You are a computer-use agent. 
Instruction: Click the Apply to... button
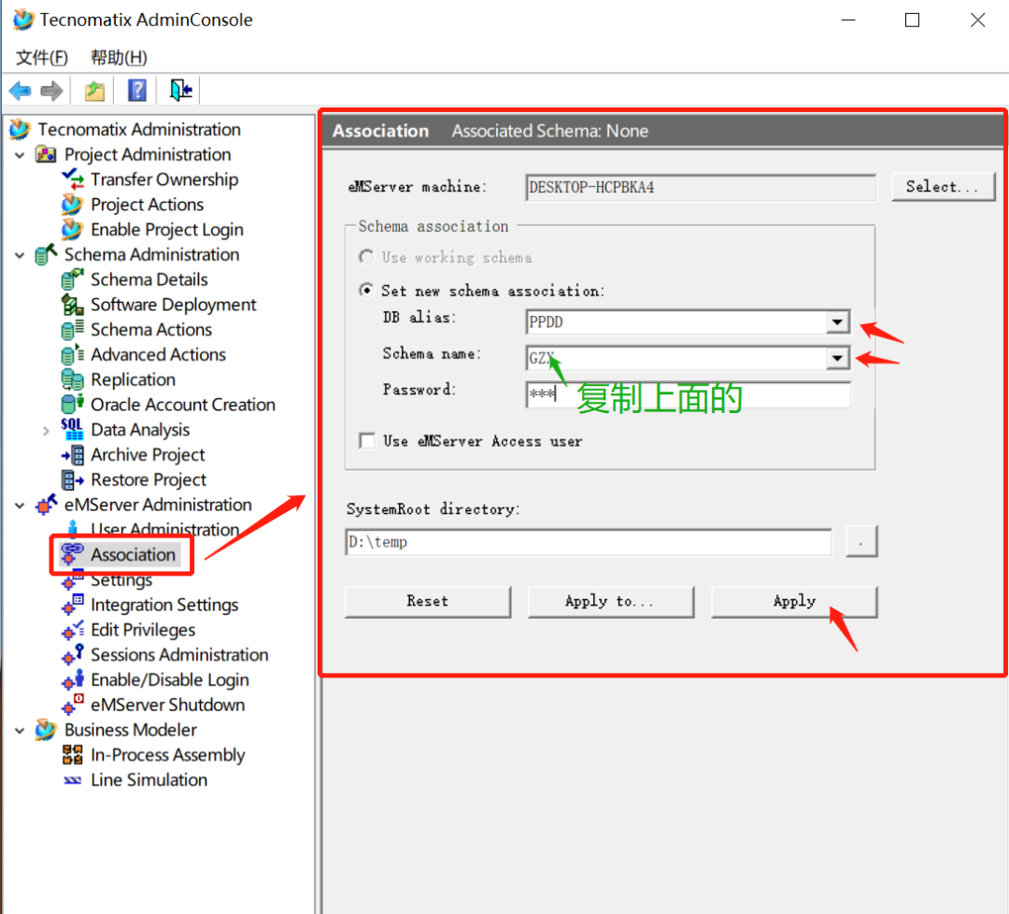click(x=610, y=601)
